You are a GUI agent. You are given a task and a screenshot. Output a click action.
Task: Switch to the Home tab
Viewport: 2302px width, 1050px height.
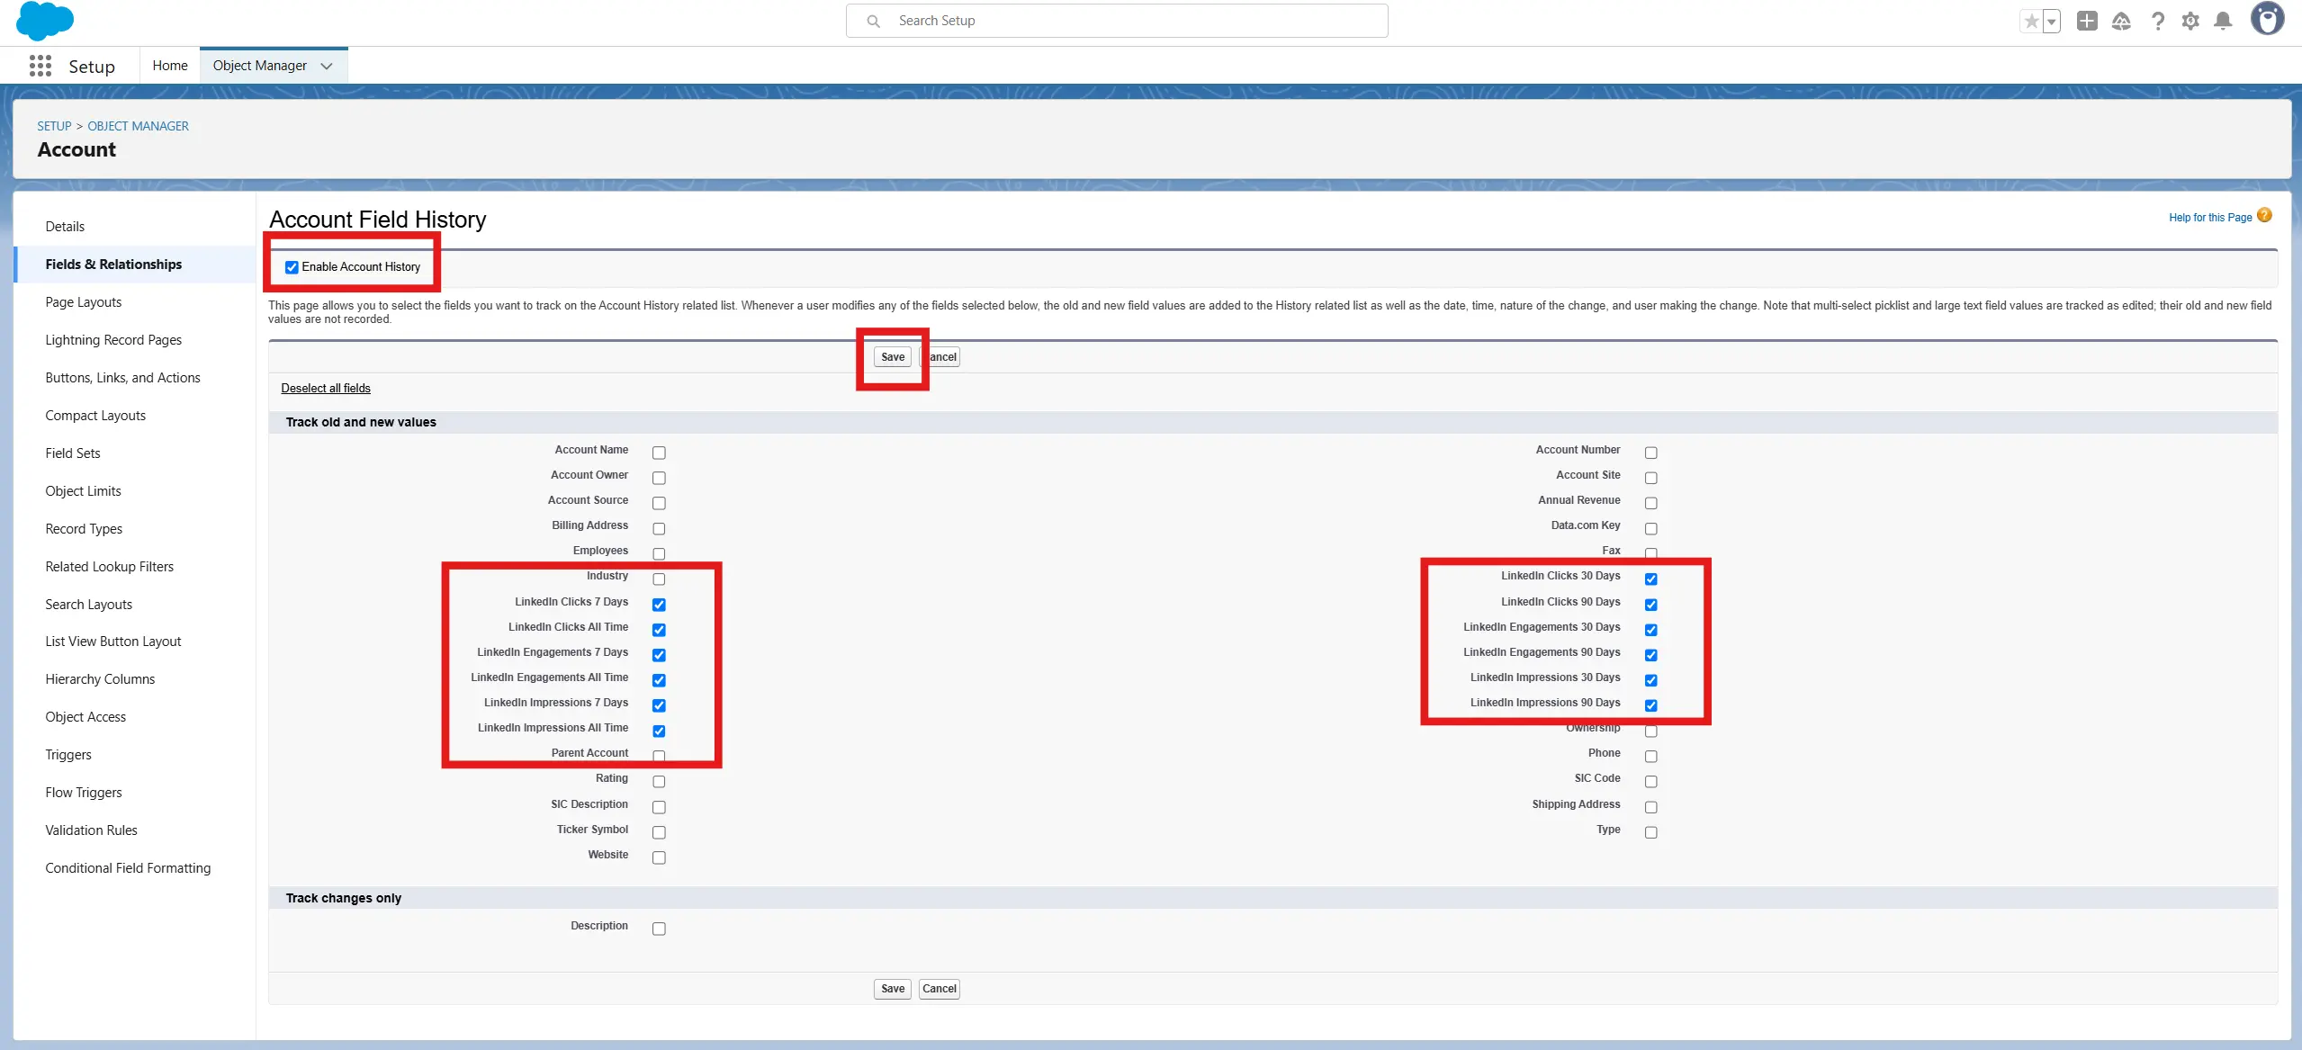pyautogui.click(x=170, y=66)
